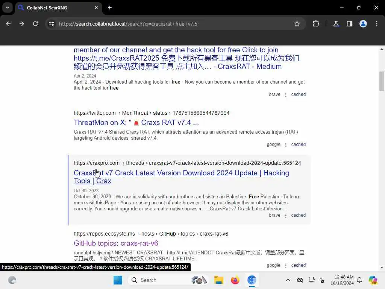Viewport: 385px width, 289px height.
Task: Open the Chrome three-dot menu
Action: [377, 24]
